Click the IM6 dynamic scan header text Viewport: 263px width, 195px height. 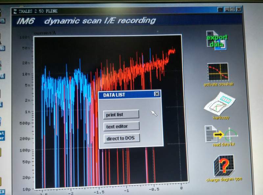pyautogui.click(x=86, y=21)
